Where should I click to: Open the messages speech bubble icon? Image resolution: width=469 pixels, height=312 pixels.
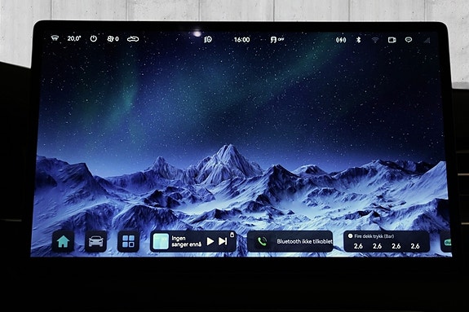409,40
